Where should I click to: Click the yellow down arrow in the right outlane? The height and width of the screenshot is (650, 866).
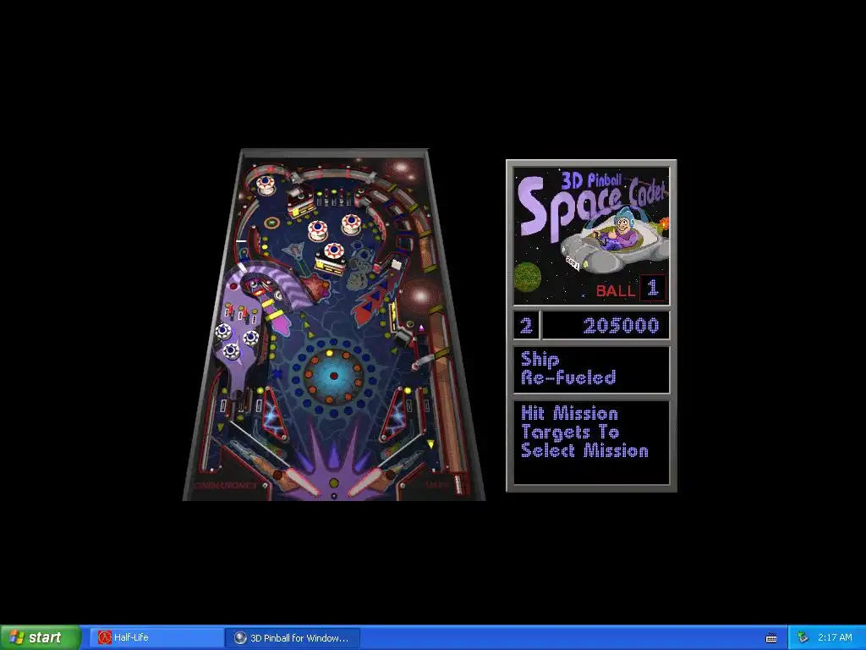tap(430, 443)
